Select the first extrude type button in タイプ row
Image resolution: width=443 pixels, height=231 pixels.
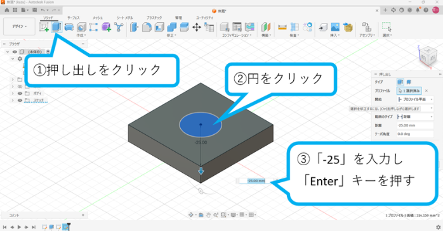pos(400,82)
